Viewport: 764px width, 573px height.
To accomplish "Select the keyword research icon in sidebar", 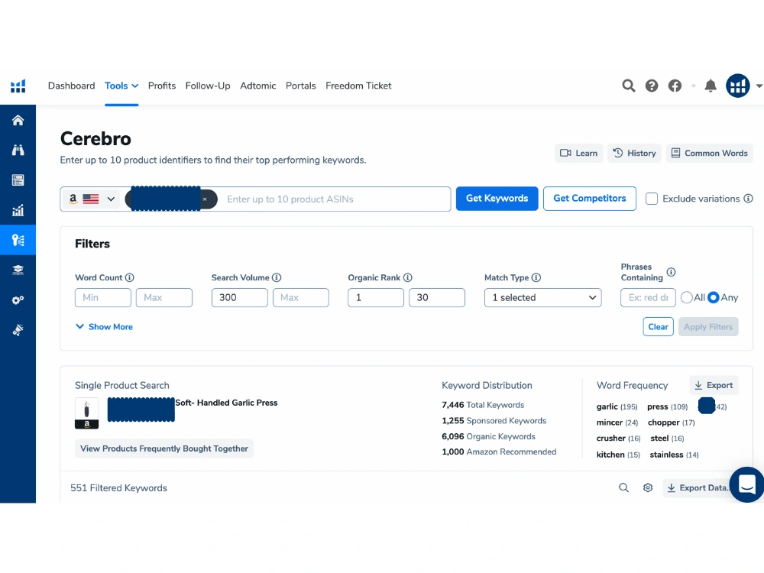I will click(x=18, y=240).
